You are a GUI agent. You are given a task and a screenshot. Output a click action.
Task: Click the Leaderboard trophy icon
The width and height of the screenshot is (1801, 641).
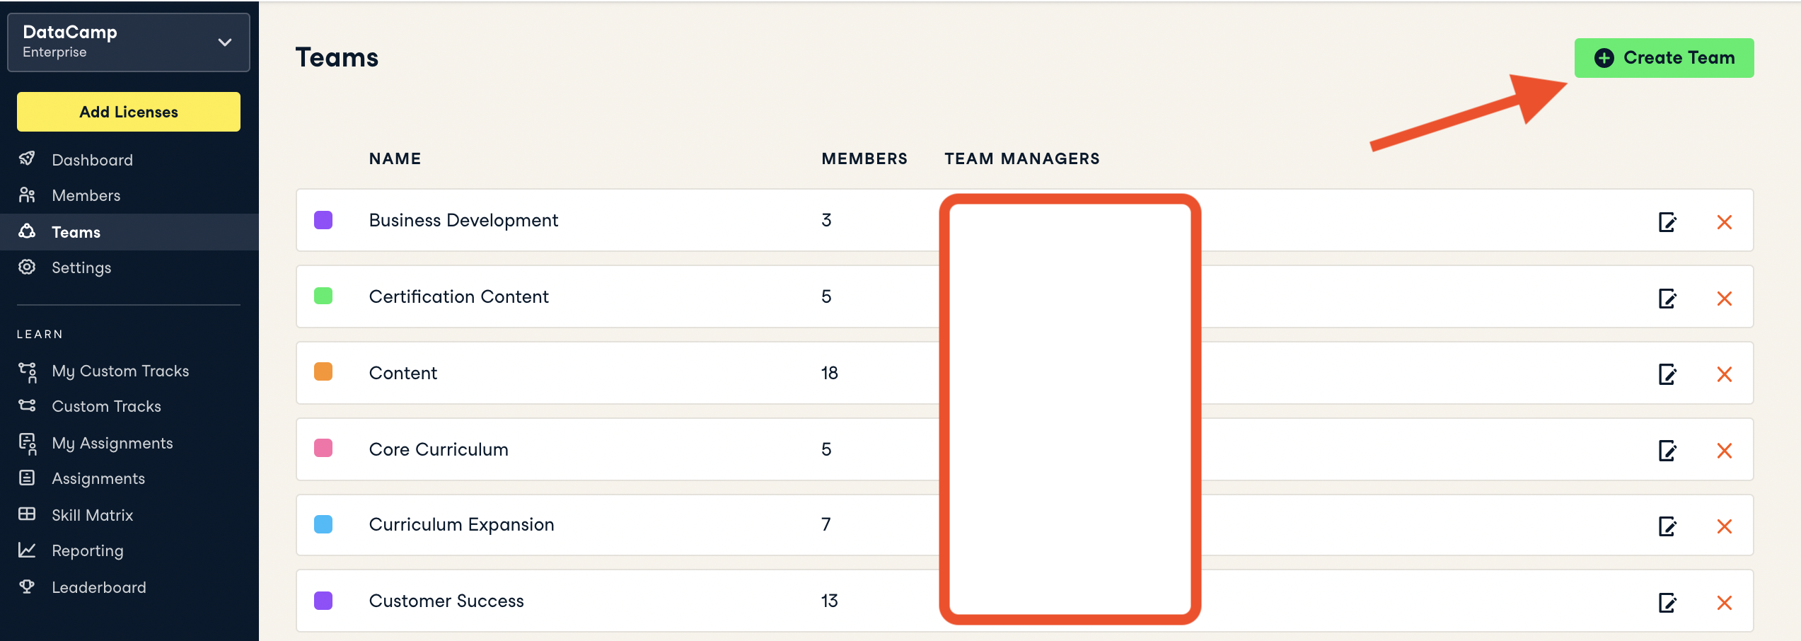click(27, 587)
